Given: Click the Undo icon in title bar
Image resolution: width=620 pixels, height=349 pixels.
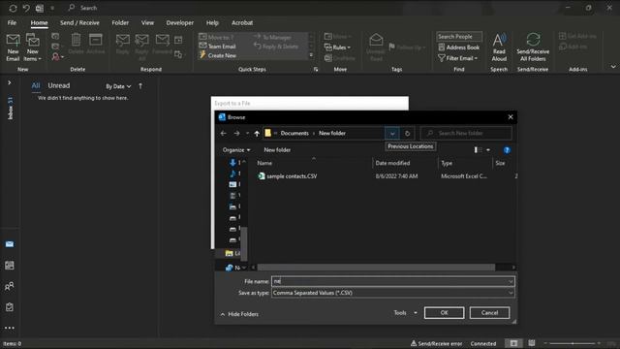Looking at the screenshot, I should 26,8.
